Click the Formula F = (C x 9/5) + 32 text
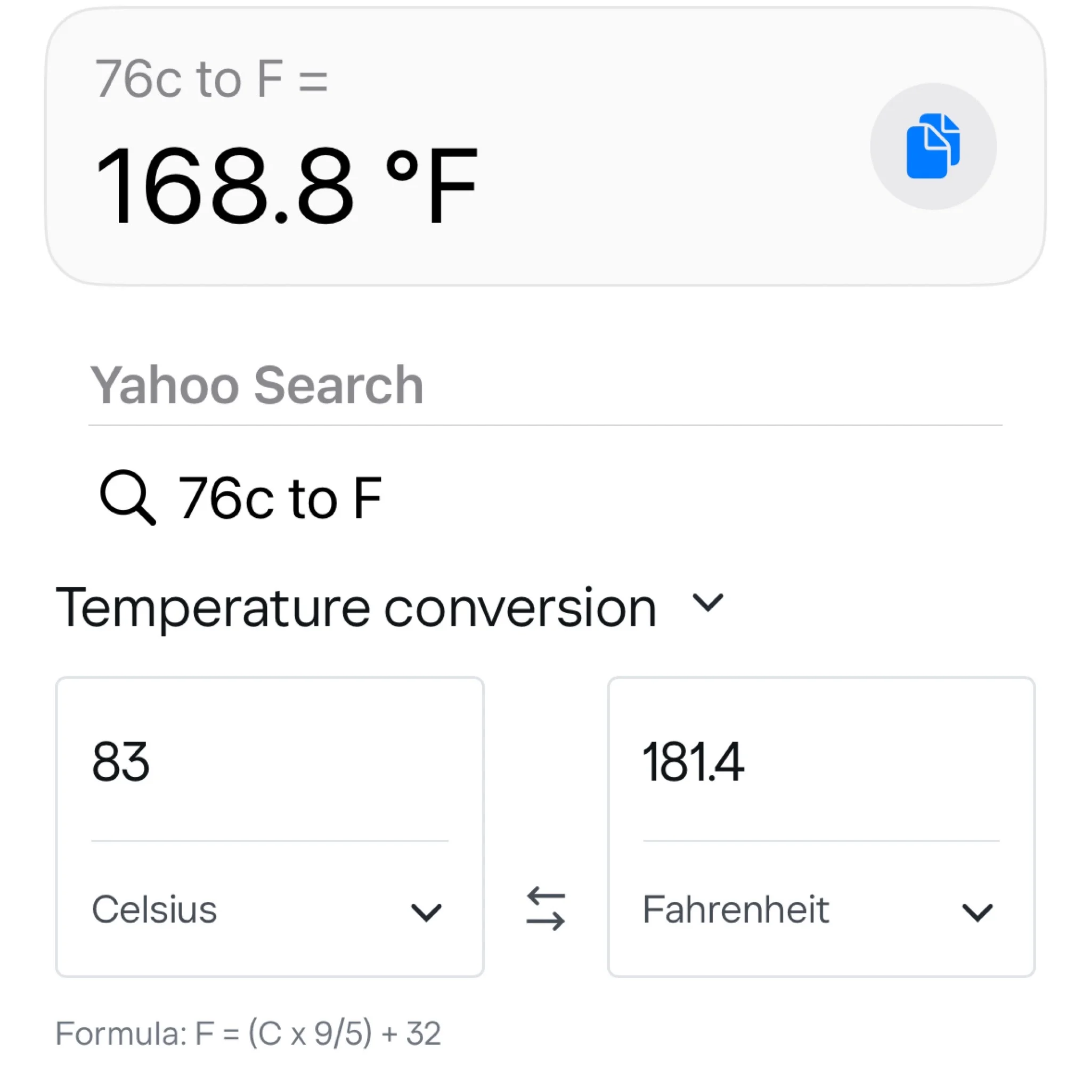 (x=248, y=1033)
